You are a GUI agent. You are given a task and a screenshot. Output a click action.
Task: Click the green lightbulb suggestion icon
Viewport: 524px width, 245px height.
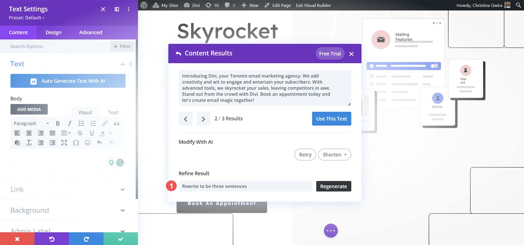point(111,163)
